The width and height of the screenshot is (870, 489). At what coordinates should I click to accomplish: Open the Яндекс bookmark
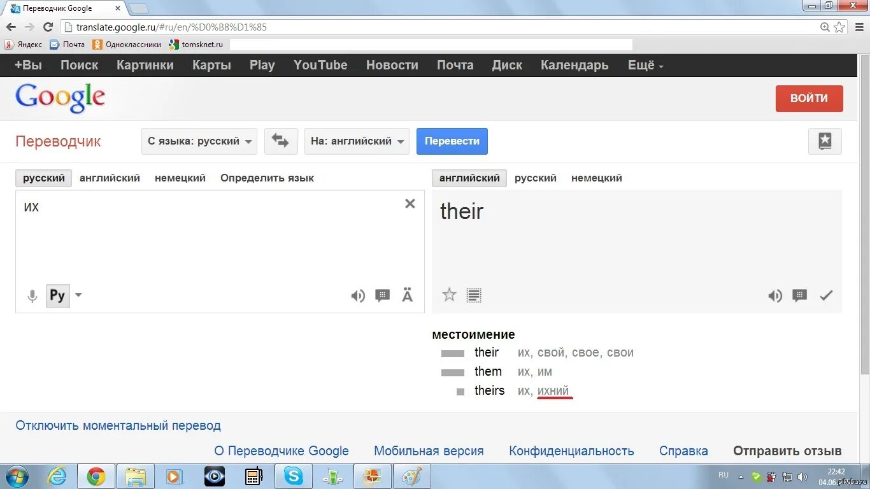(x=24, y=45)
